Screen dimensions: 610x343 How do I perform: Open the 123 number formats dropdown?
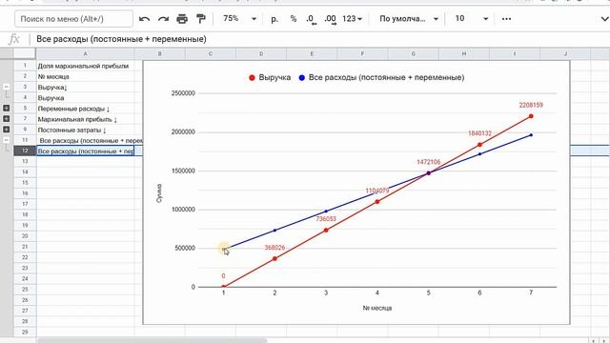pyautogui.click(x=352, y=19)
